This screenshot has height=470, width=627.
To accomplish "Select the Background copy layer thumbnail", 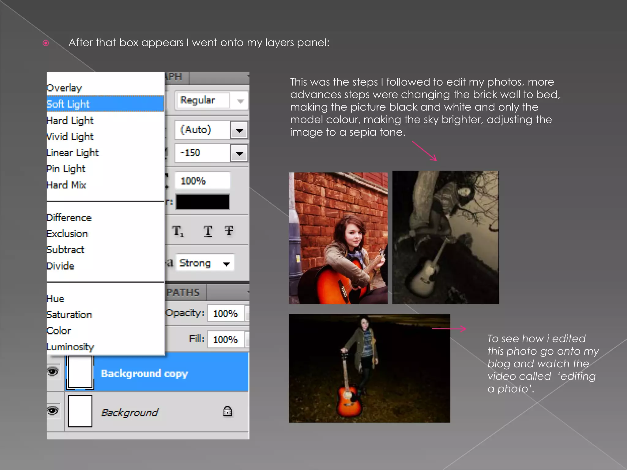I will 80,372.
